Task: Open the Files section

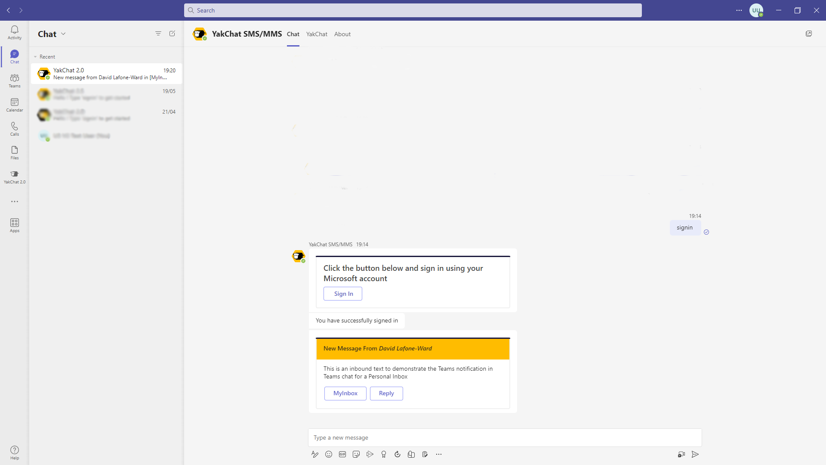Action: pyautogui.click(x=15, y=152)
